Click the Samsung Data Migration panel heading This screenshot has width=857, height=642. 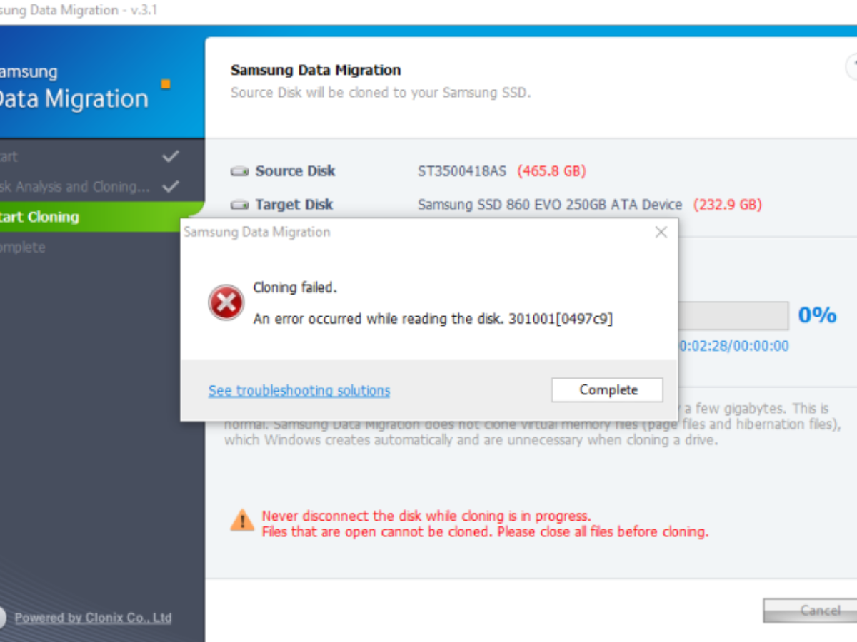coord(316,70)
